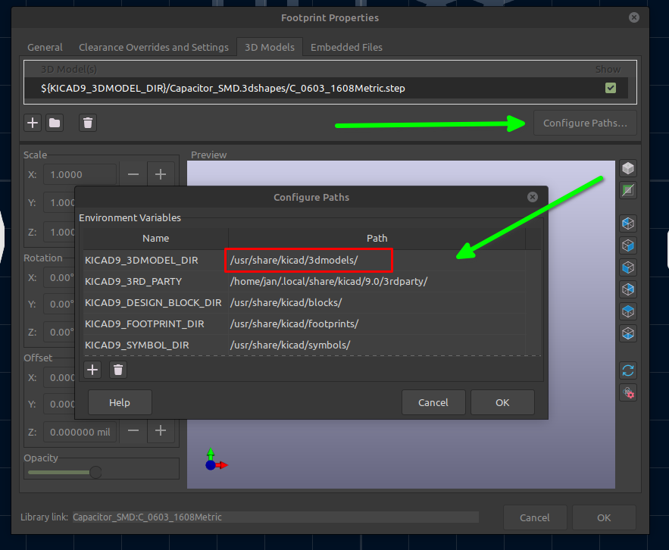This screenshot has width=669, height=550.
Task: Open the Embedded Files tab
Action: 346,48
